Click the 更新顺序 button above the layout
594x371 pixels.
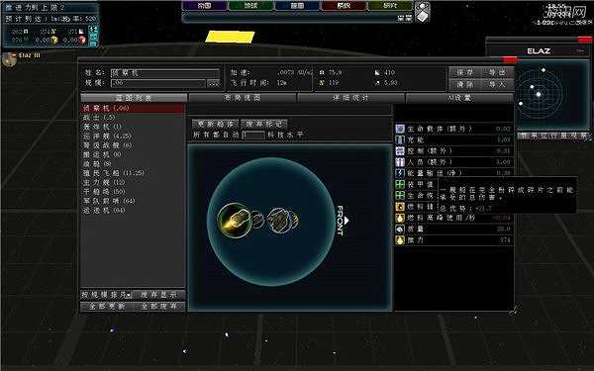click(x=216, y=124)
